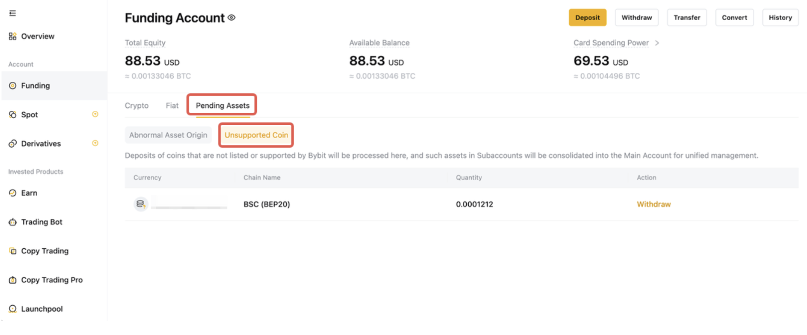Open the Fiat tab
This screenshot has width=807, height=335.
coord(172,106)
